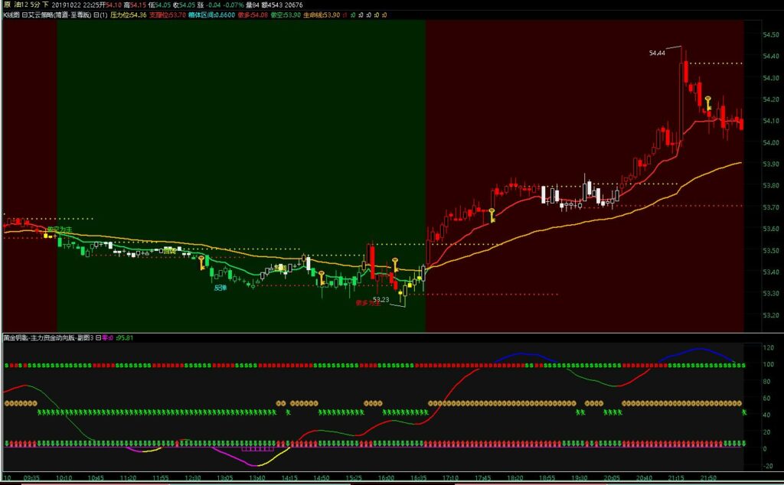Click the 反弹 rebound signal label
Viewport: 784px width, 485px height.
[x=220, y=288]
